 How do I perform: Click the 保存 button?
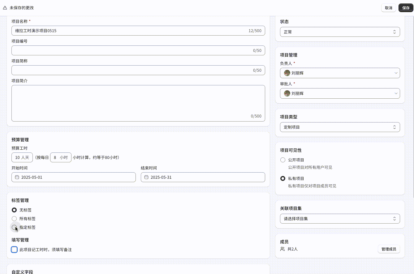406,8
